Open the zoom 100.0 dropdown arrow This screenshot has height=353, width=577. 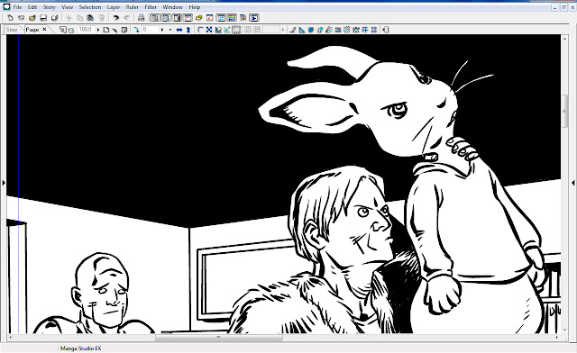click(x=98, y=30)
